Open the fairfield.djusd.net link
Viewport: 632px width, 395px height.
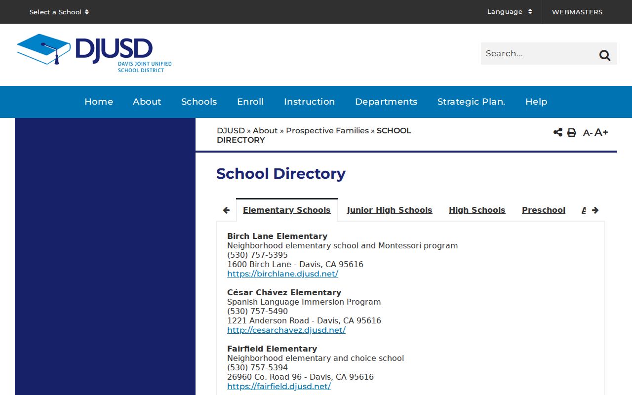click(279, 386)
